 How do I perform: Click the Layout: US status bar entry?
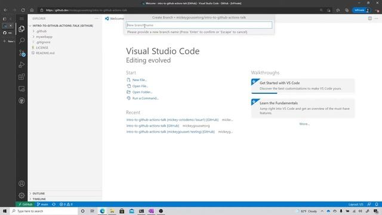[x=356, y=204]
